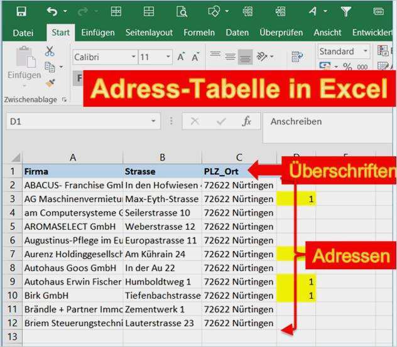
Task: Open the Copy dropdown arrow
Action: (x=62, y=67)
